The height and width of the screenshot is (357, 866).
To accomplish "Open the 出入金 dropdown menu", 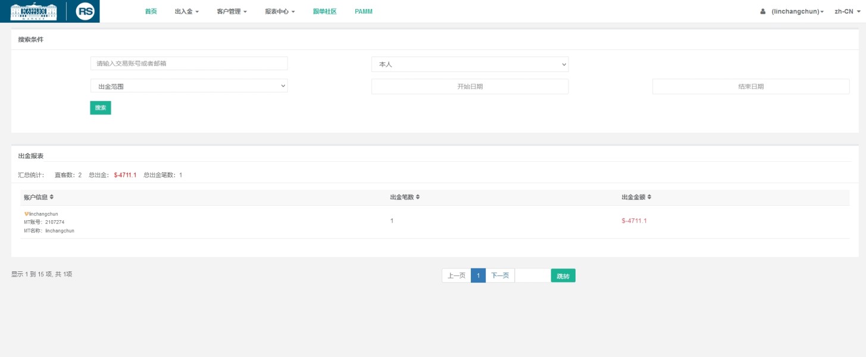I will 186,11.
